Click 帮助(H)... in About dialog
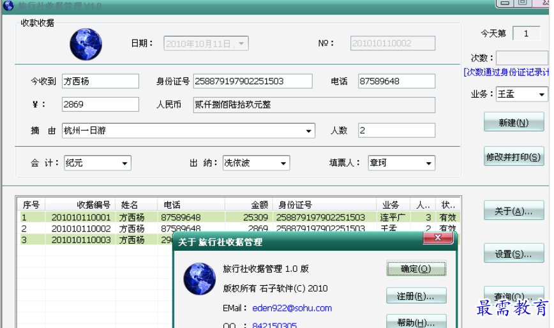The image size is (554, 328). 416,322
